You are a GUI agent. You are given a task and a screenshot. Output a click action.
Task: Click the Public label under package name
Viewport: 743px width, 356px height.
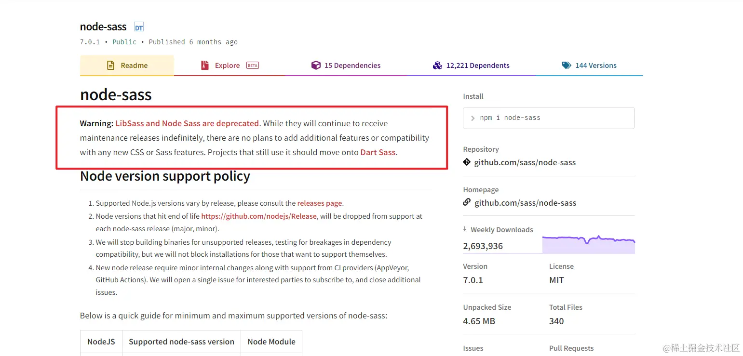tap(124, 42)
